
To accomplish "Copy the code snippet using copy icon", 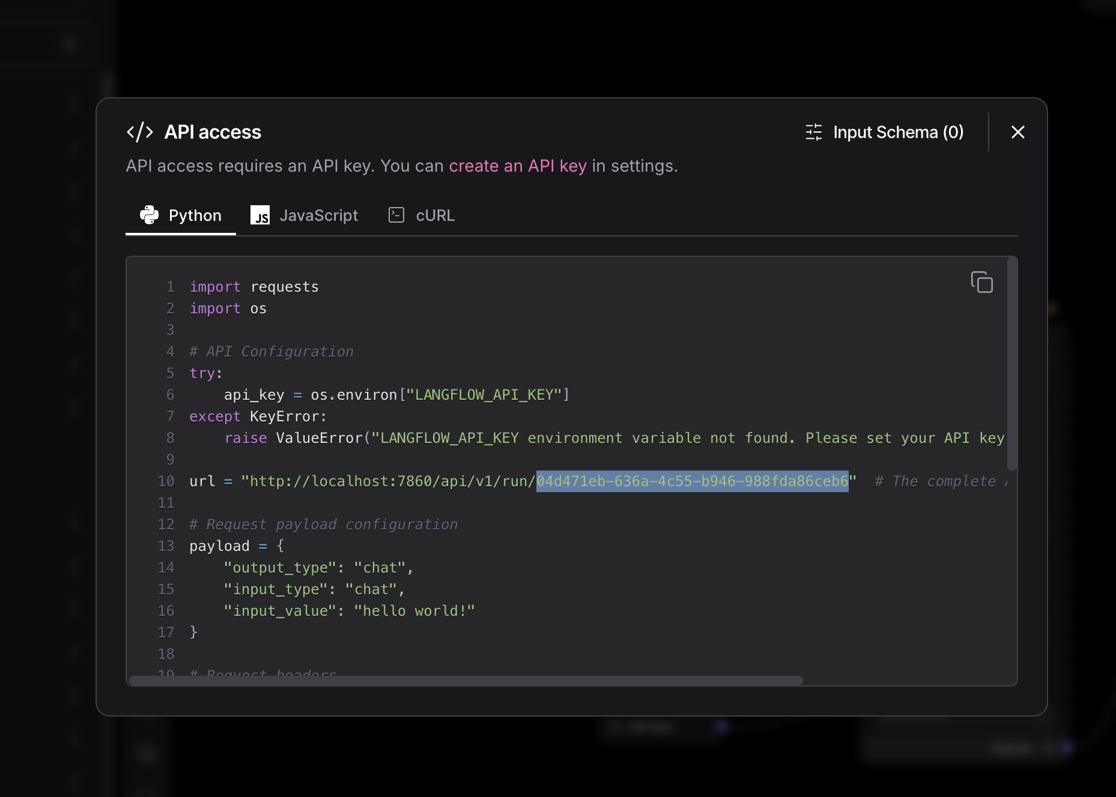I will [x=982, y=282].
